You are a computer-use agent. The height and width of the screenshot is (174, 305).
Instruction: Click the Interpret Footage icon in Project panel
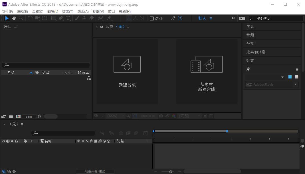(x=4, y=117)
